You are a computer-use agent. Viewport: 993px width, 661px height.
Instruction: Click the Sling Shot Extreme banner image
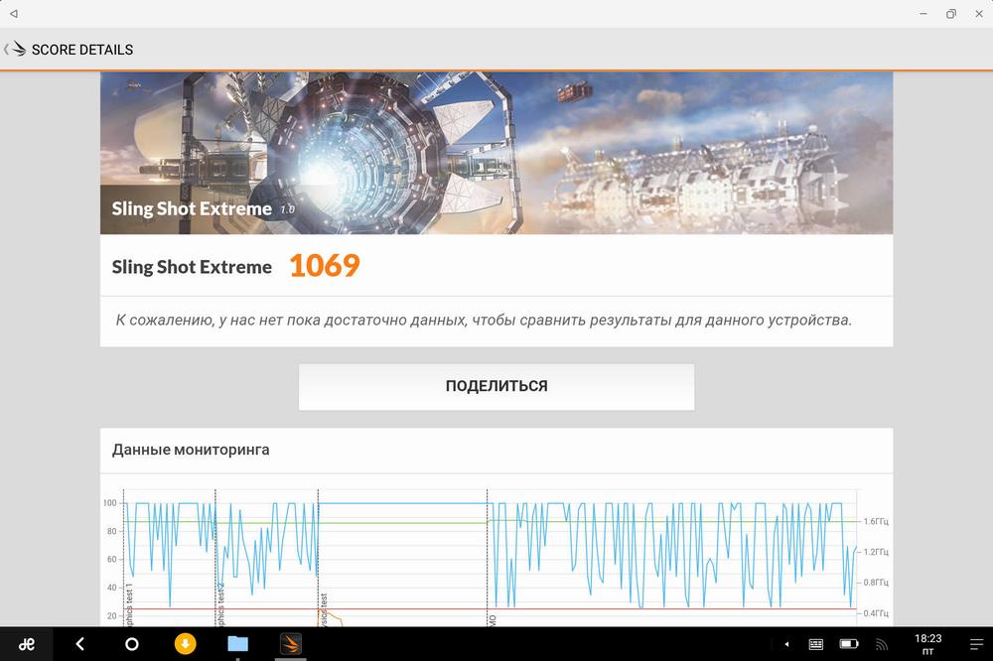(x=496, y=153)
